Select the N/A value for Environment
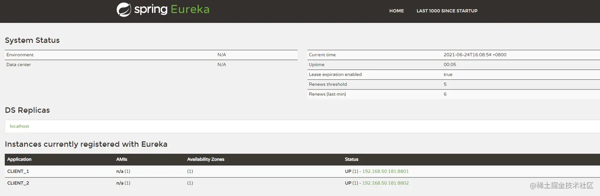Image resolution: width=600 pixels, height=196 pixels. [x=222, y=55]
